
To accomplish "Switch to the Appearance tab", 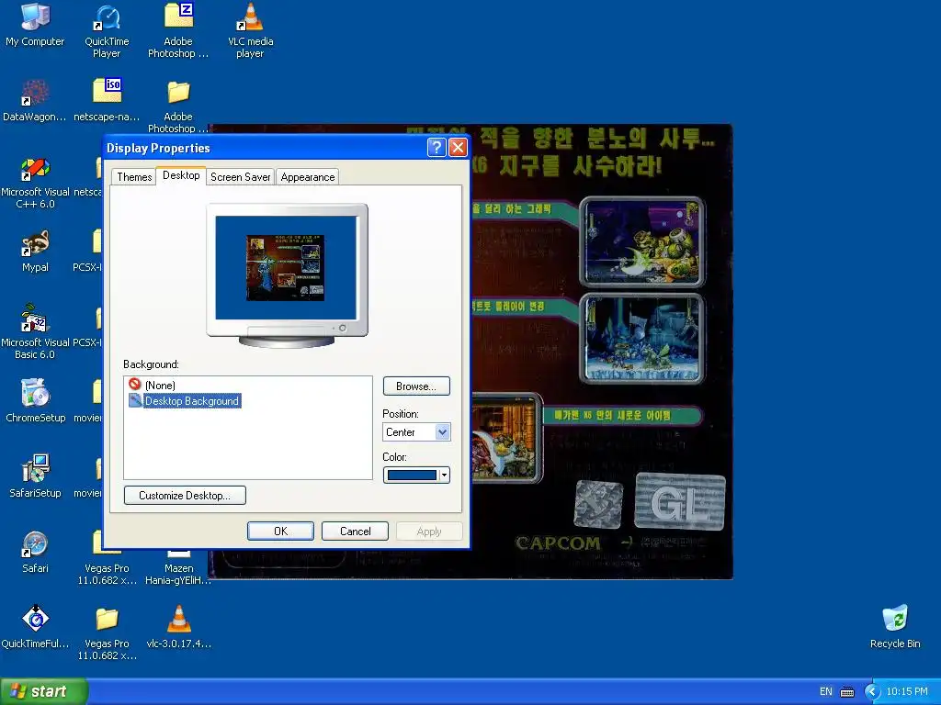I will 308,177.
